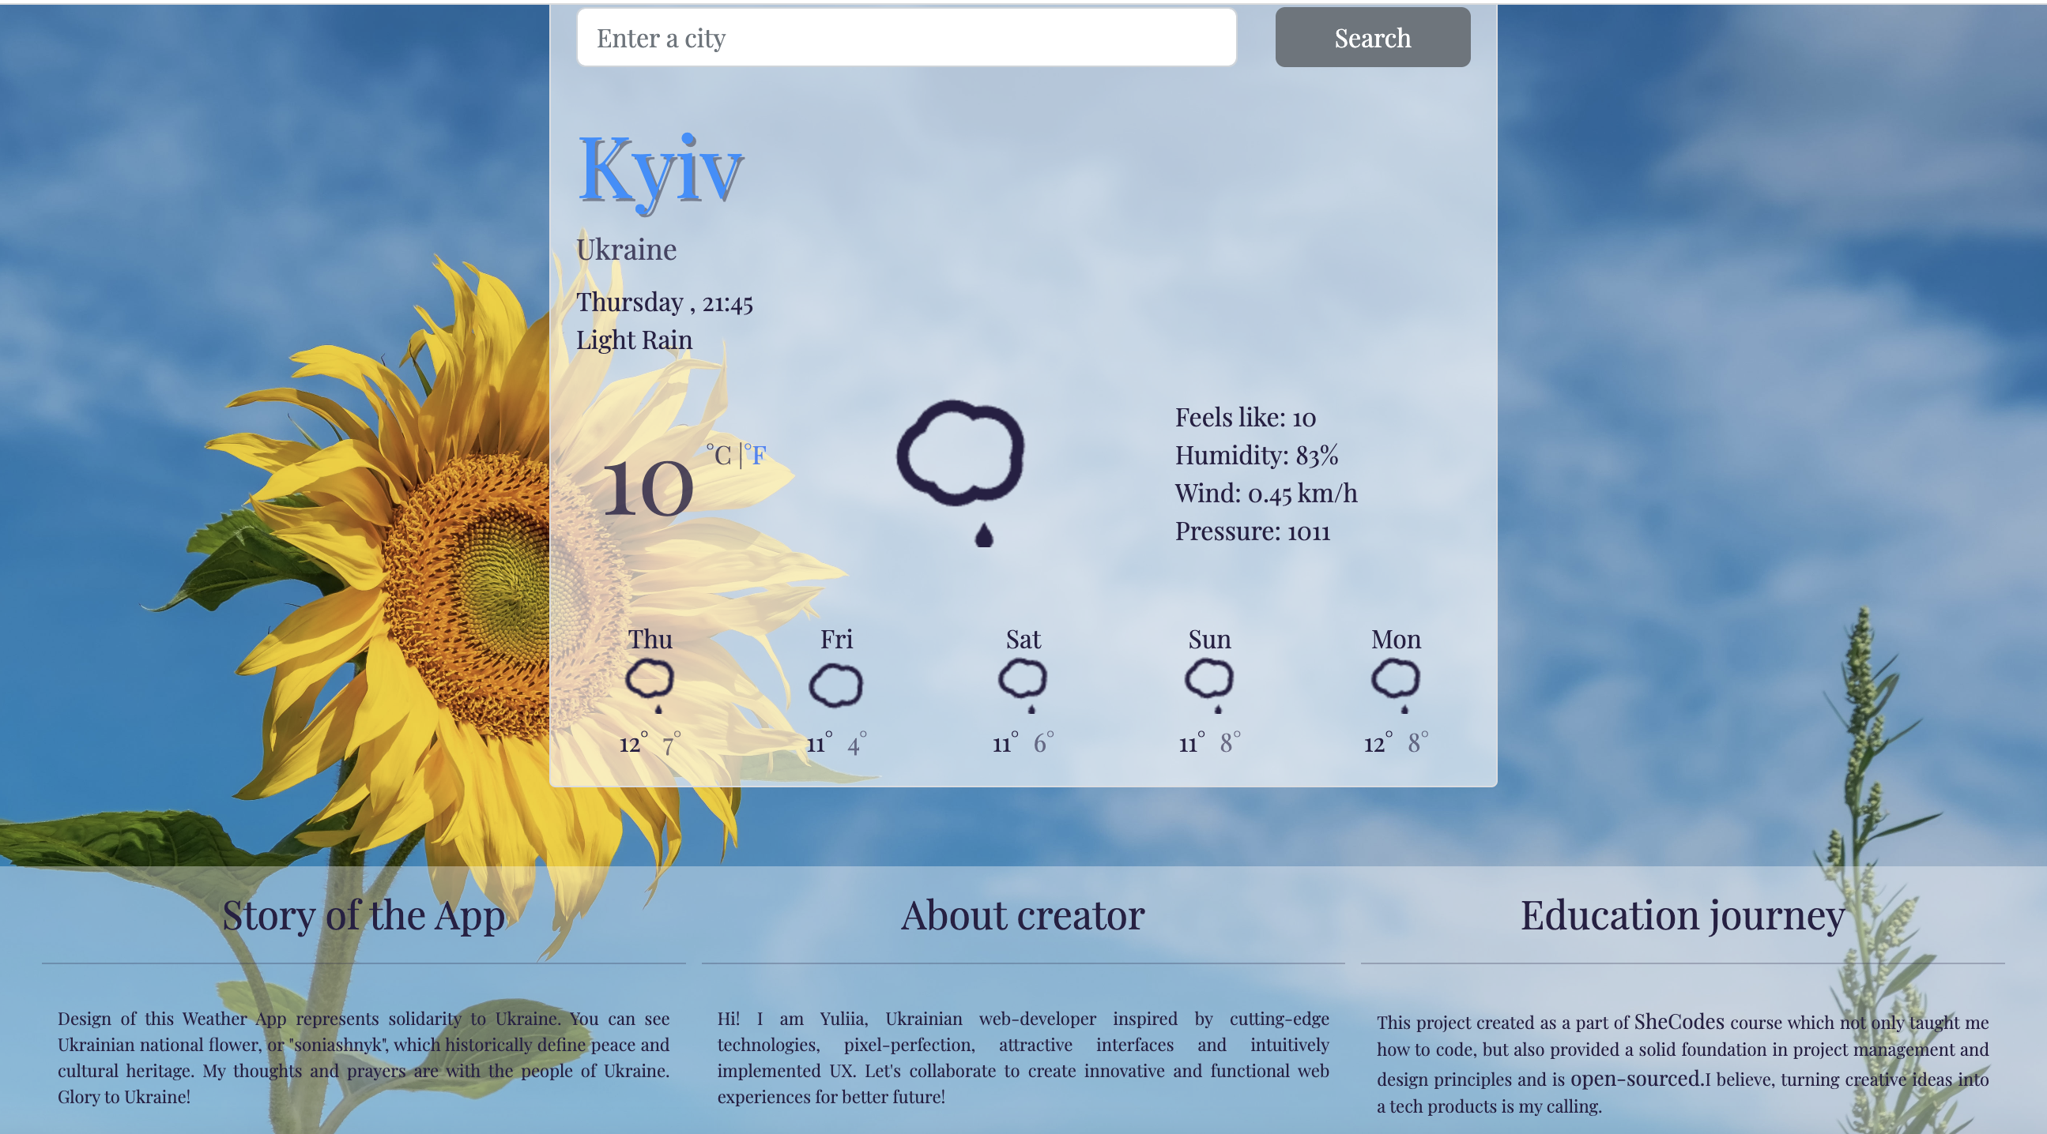Click the Sun forecast day label
This screenshot has height=1134, width=2047.
pos(1209,640)
